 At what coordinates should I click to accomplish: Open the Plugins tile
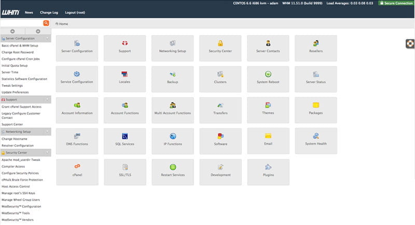tap(268, 172)
